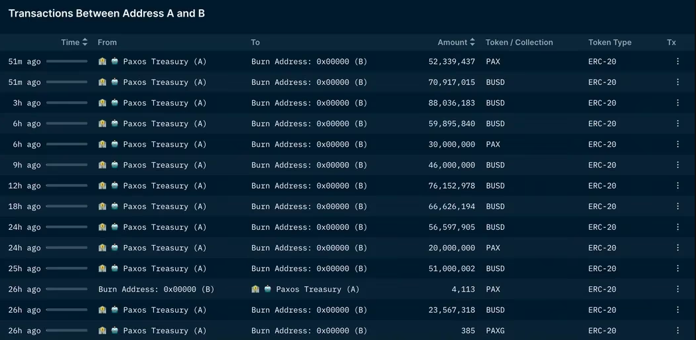Open three-dot menu for 52,339,437 PAX transaction

tap(677, 62)
